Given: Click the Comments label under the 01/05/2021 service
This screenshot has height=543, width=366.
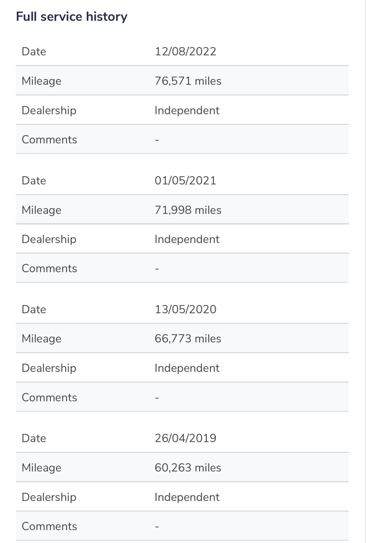Looking at the screenshot, I should click(49, 268).
